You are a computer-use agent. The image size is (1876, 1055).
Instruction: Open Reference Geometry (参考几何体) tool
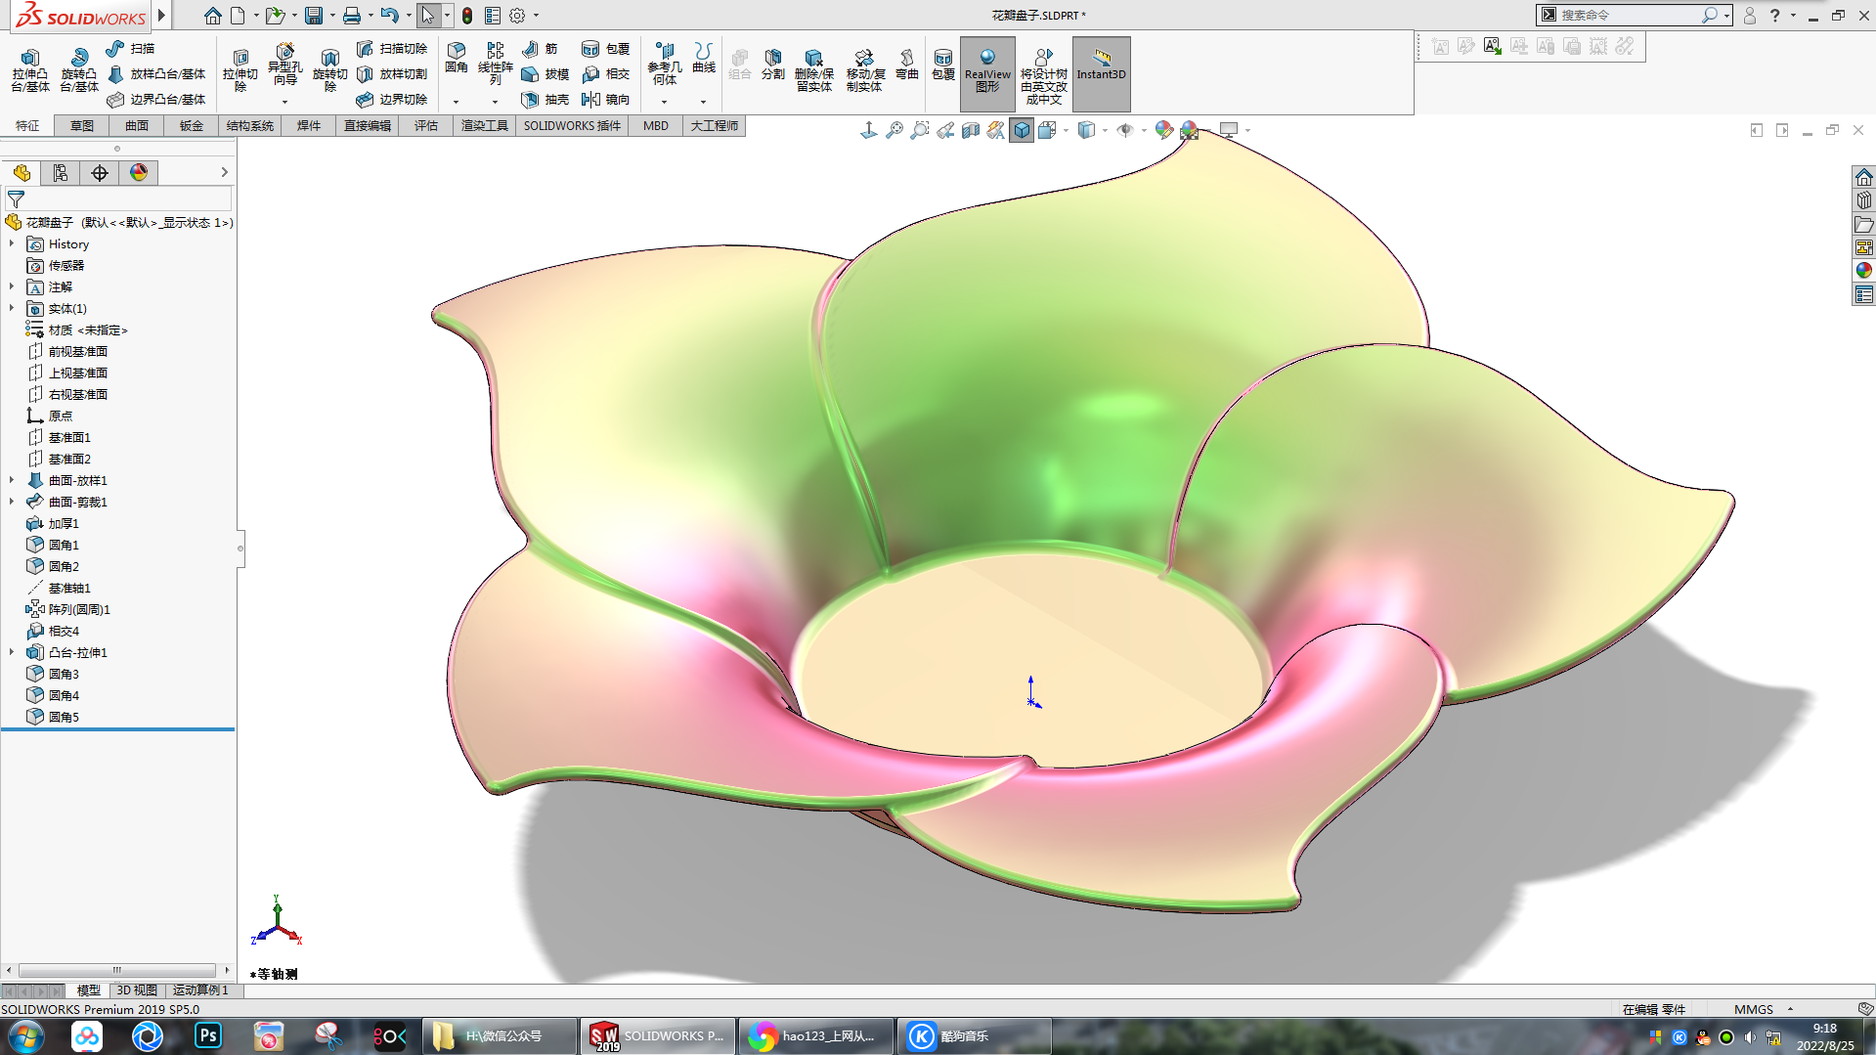[x=665, y=64]
